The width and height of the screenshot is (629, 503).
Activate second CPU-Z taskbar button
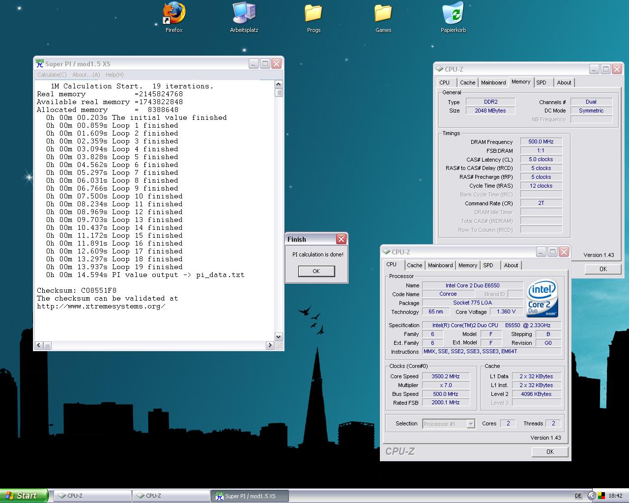pyautogui.click(x=171, y=496)
